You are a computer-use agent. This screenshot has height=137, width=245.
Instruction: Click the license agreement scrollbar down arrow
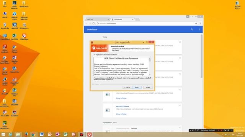point(150,75)
